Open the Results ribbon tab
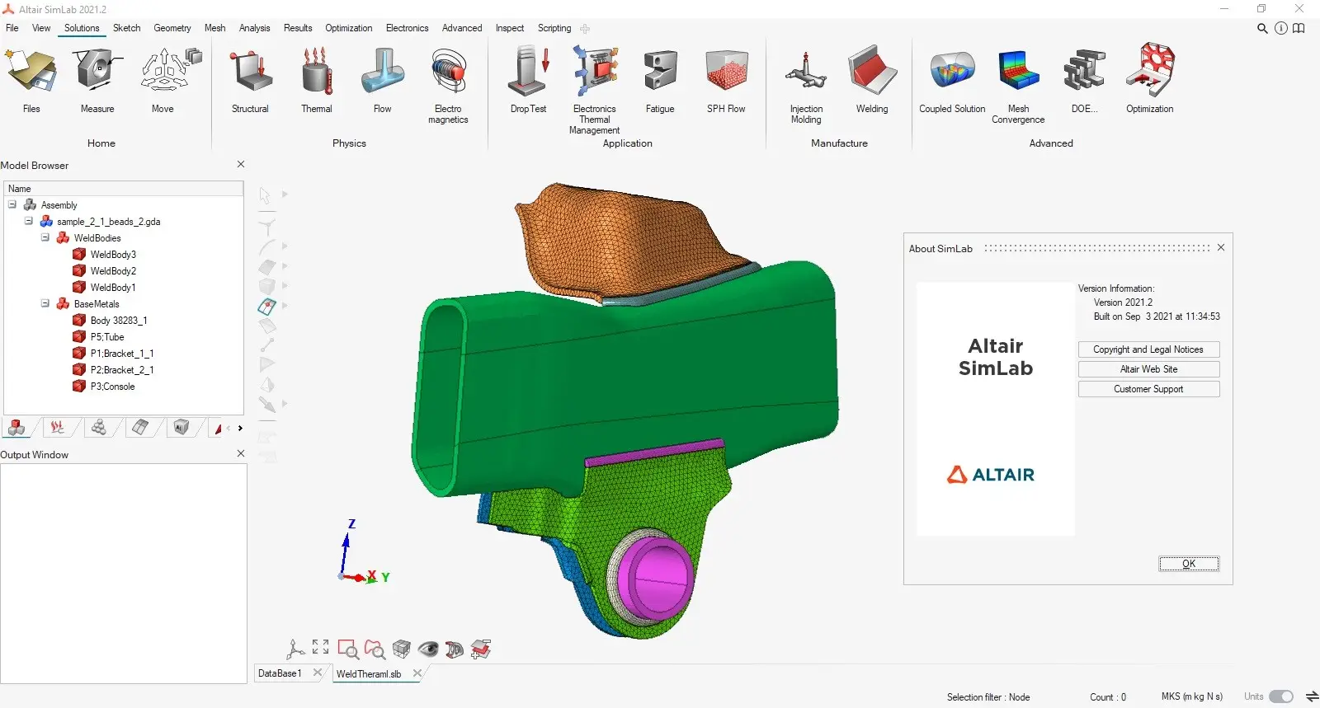Screen dimensions: 1320x708 coord(298,28)
